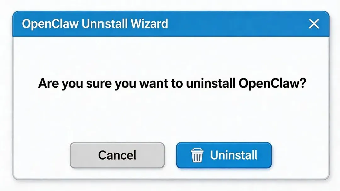Hit the blue Uninstall label text

234,155
